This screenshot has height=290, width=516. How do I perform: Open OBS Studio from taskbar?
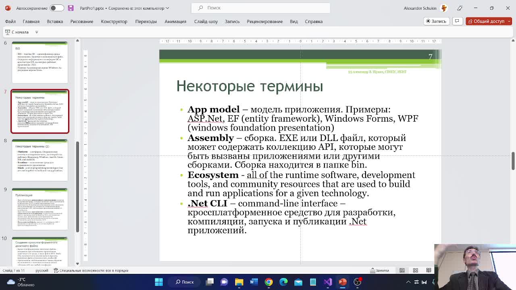click(x=358, y=282)
